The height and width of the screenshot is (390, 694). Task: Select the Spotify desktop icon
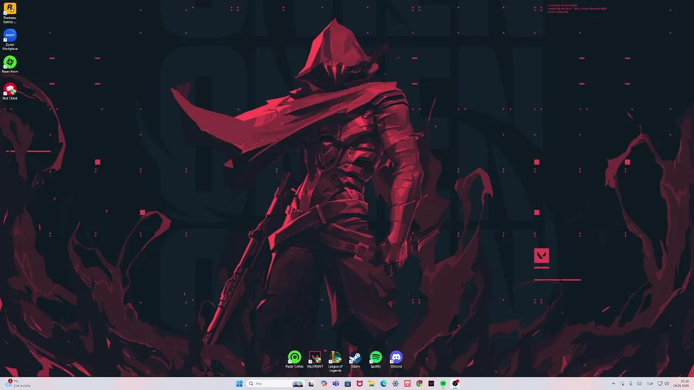376,360
